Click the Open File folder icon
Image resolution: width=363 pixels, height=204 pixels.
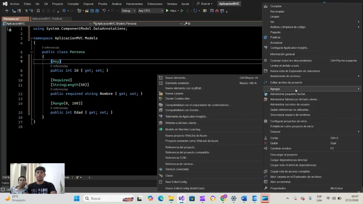[x=87, y=11]
